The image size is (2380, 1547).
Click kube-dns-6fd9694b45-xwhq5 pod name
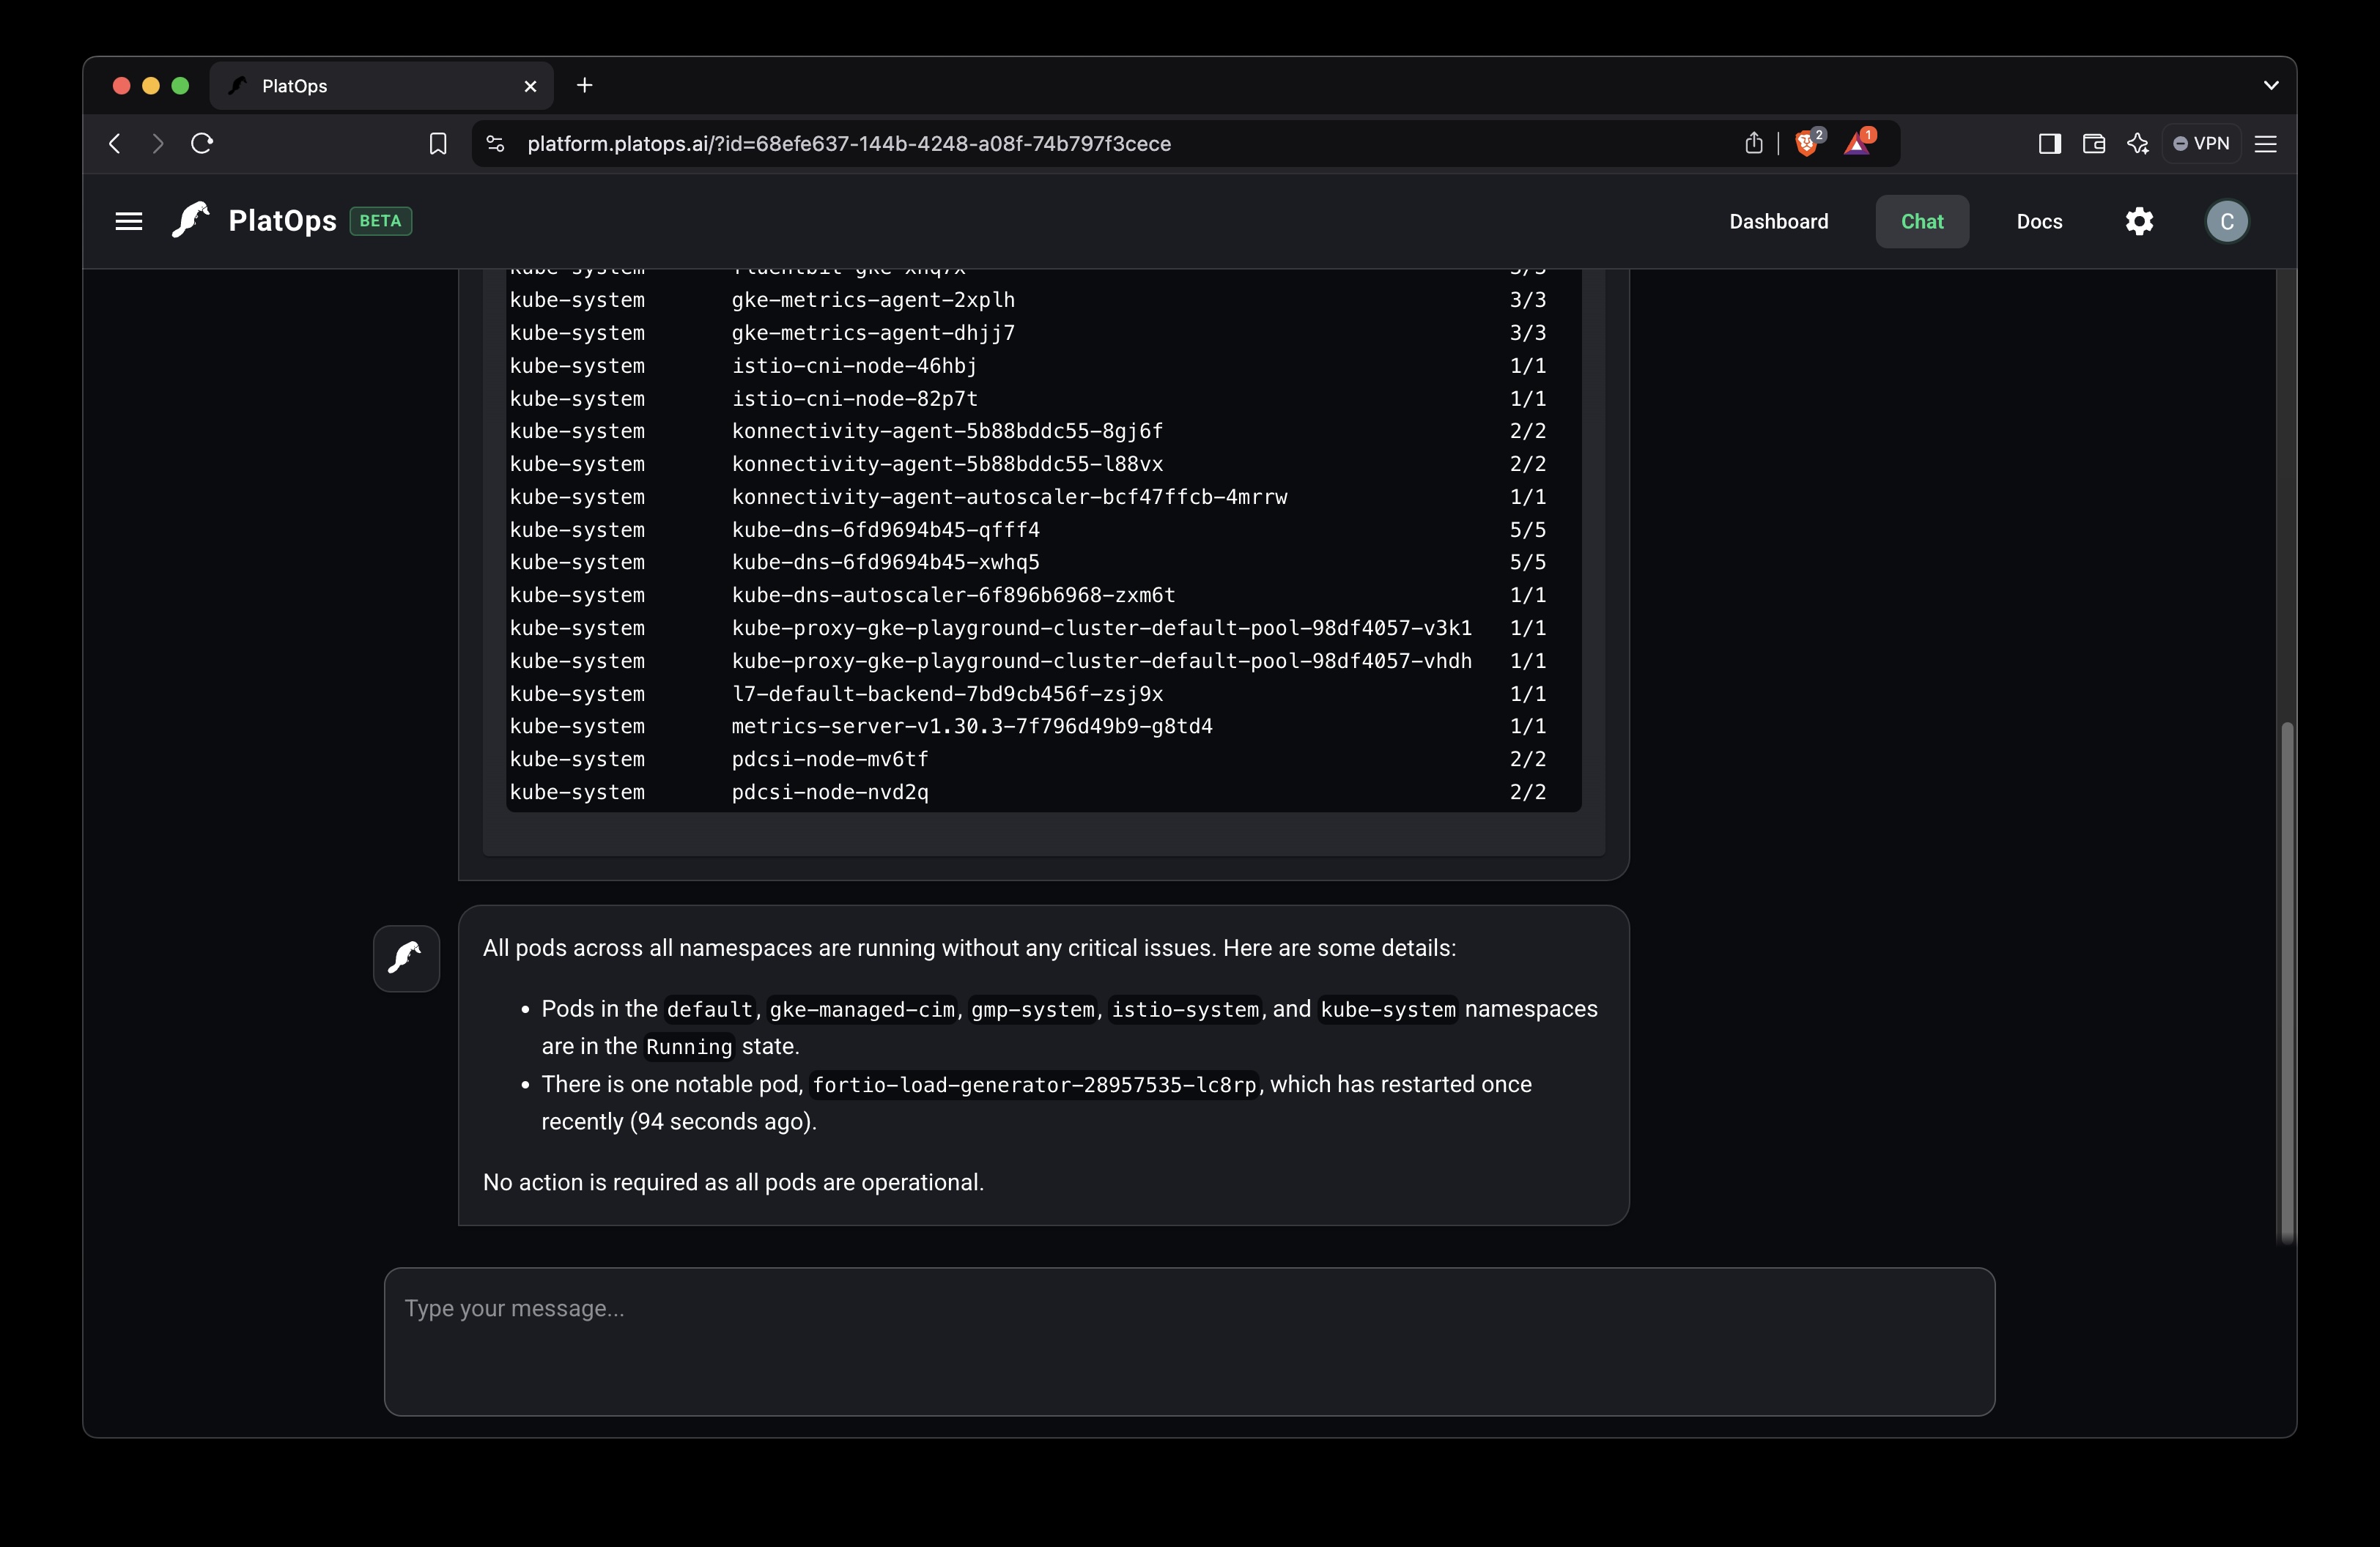(885, 562)
